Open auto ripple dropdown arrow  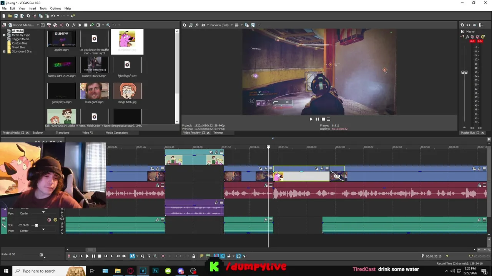(233, 256)
